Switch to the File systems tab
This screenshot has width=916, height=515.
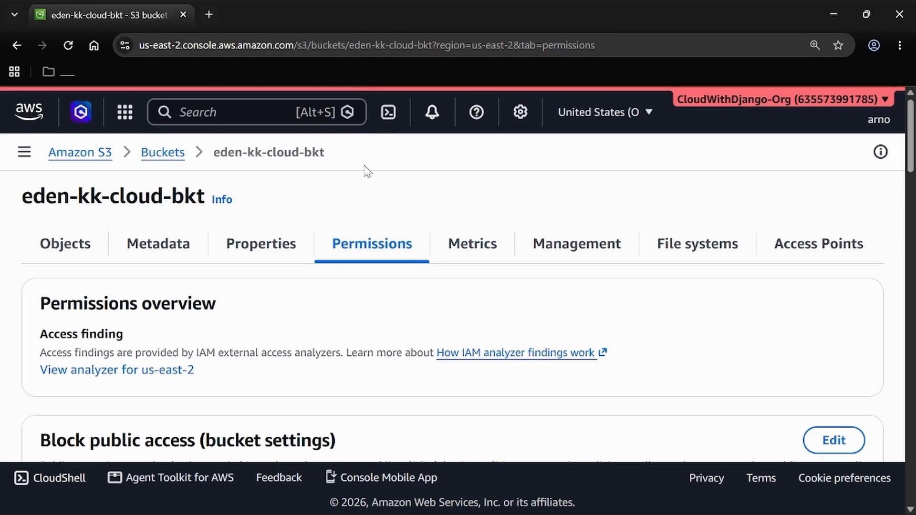click(x=697, y=244)
